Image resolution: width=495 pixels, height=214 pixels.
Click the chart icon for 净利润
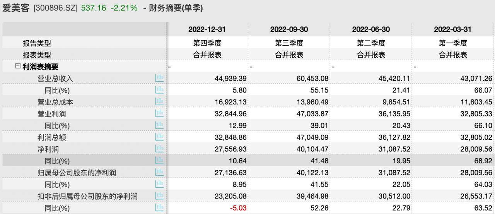(x=159, y=149)
